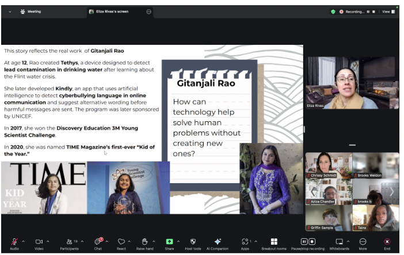Open the Chat panel icon
The image size is (404, 255).
pyautogui.click(x=98, y=242)
